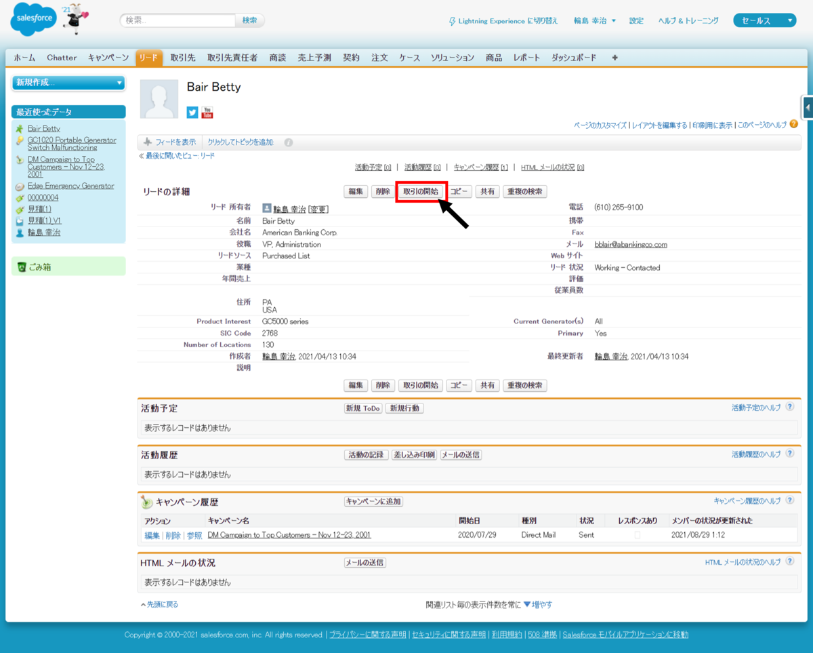Click the ページのカスタマイズ link
813x653 pixels.
click(600, 125)
